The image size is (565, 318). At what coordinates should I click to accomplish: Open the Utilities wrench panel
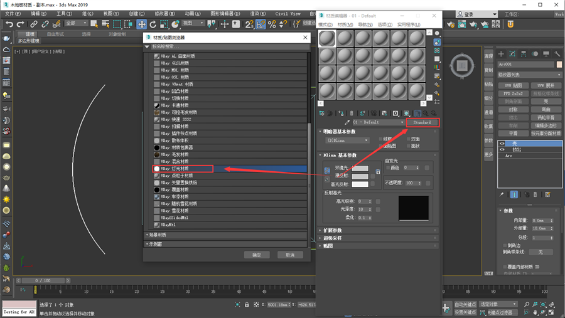557,54
